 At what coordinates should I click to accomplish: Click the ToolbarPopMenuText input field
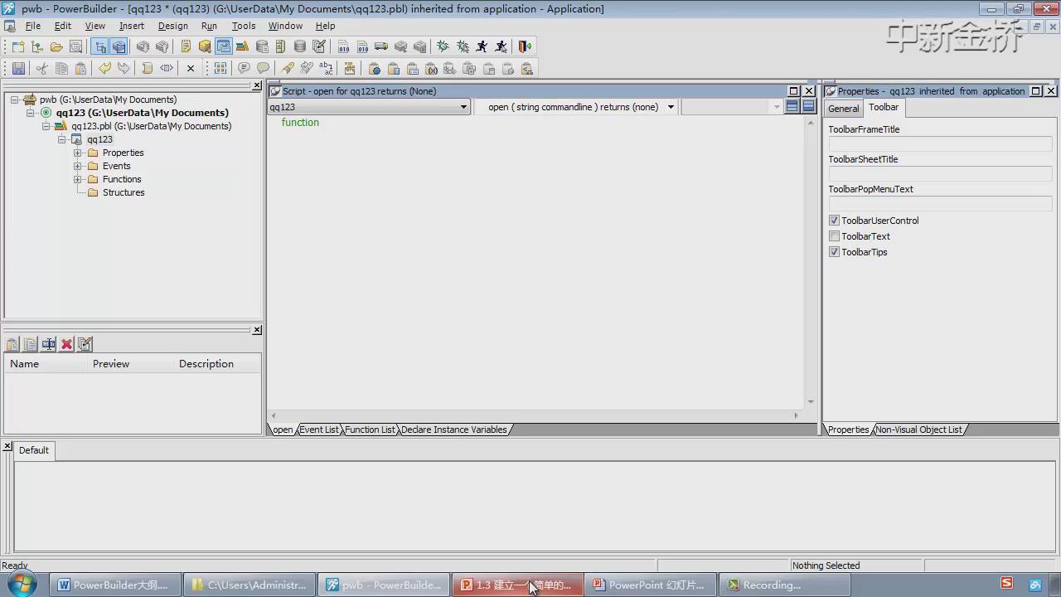(x=940, y=203)
